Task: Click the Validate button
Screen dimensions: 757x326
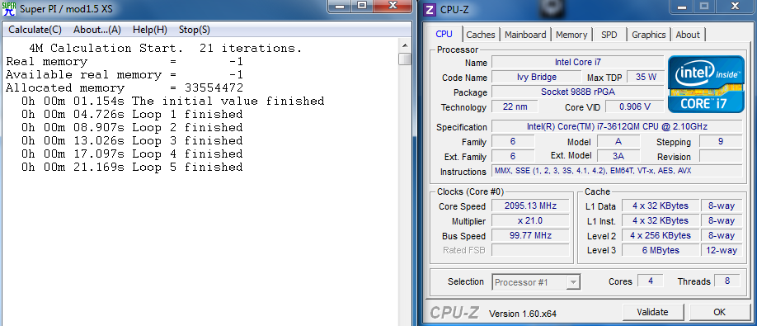Action: click(653, 312)
